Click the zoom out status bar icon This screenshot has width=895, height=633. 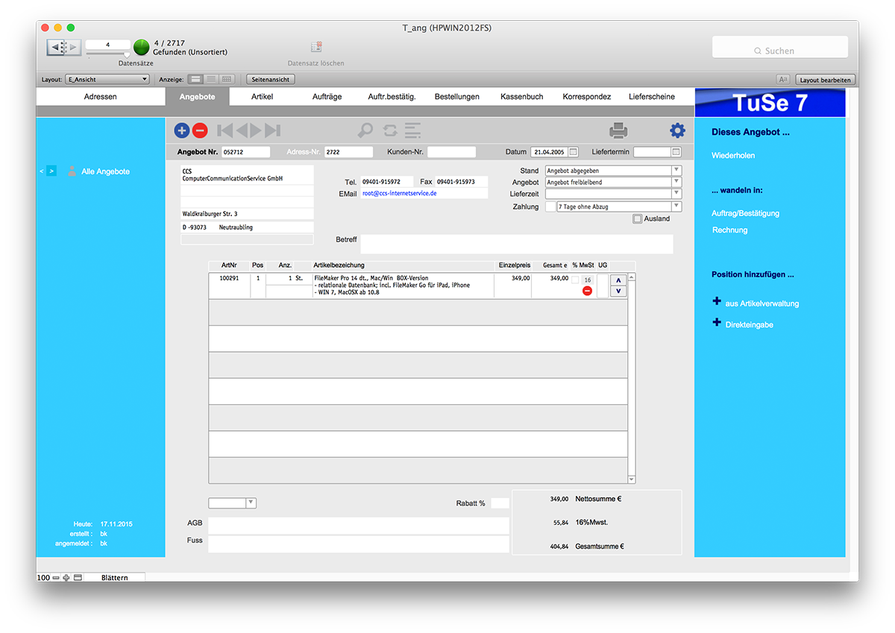(x=56, y=578)
